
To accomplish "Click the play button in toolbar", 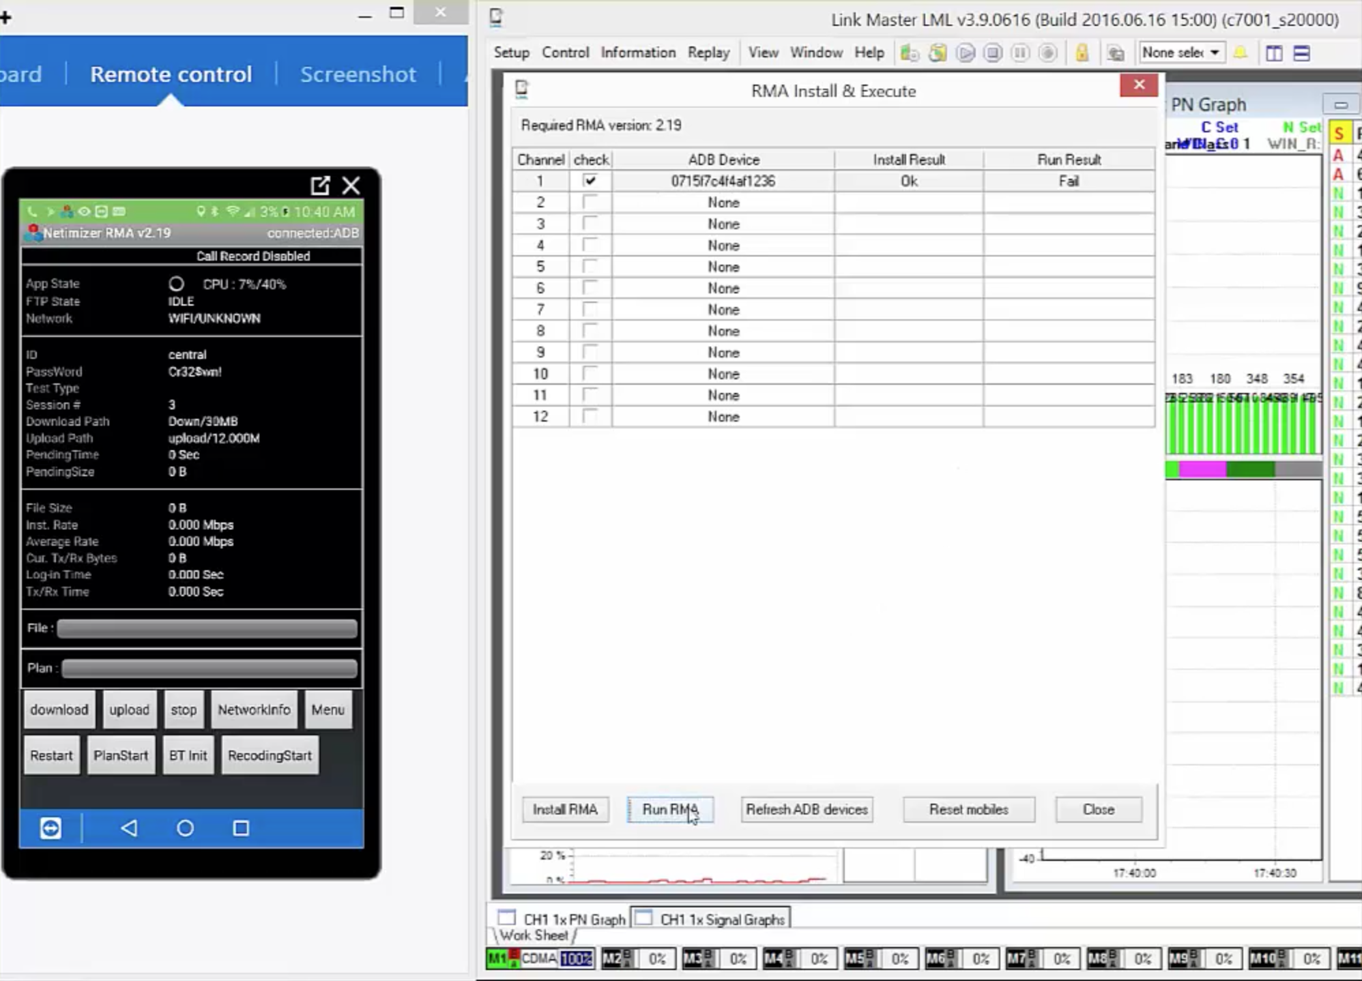I will tap(965, 53).
